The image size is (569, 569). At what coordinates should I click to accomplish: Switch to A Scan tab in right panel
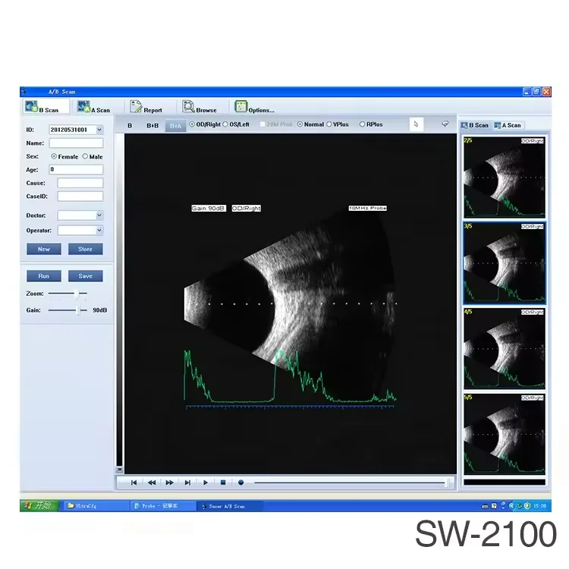coord(508,125)
